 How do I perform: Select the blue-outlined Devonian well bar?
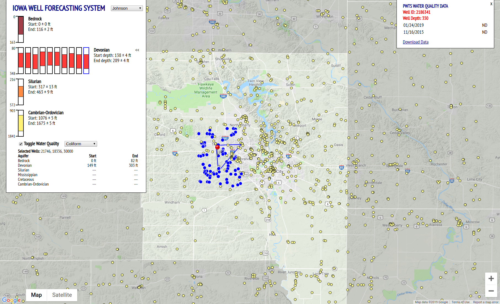(x=86, y=60)
